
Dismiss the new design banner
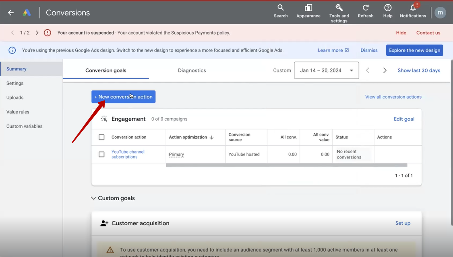369,50
